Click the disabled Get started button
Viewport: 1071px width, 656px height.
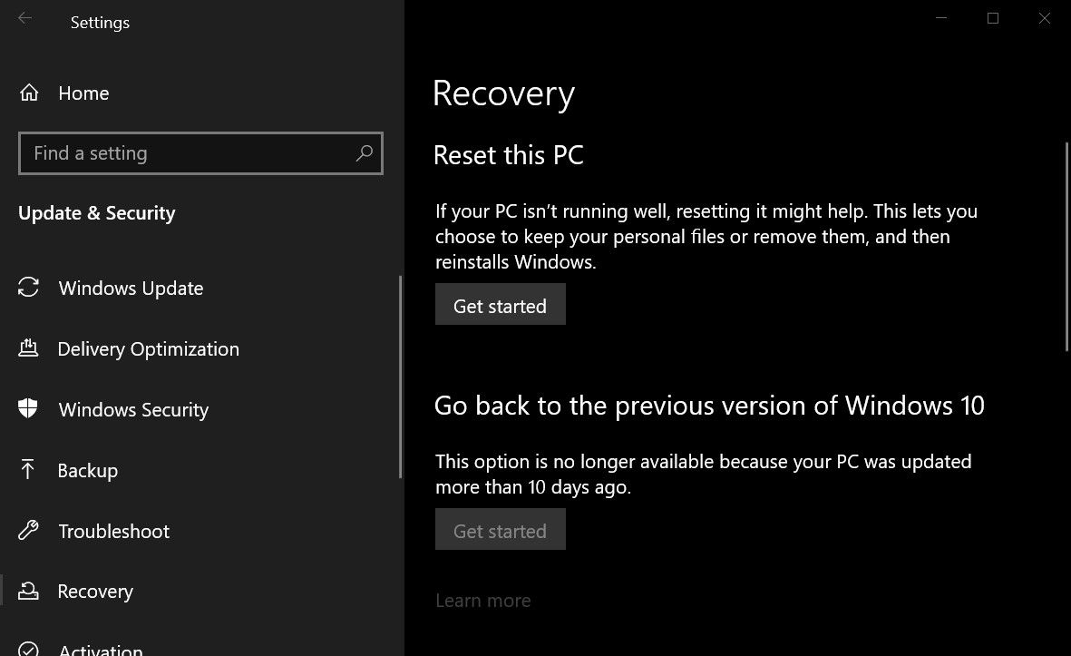(x=500, y=529)
